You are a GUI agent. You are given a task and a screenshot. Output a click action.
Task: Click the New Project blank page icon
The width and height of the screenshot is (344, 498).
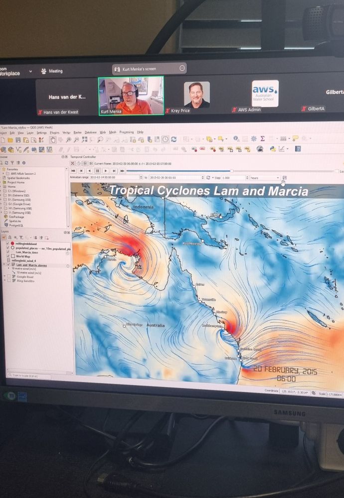pyautogui.click(x=3, y=140)
